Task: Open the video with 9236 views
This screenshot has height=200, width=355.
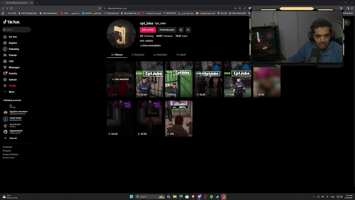Action: [x=179, y=79]
